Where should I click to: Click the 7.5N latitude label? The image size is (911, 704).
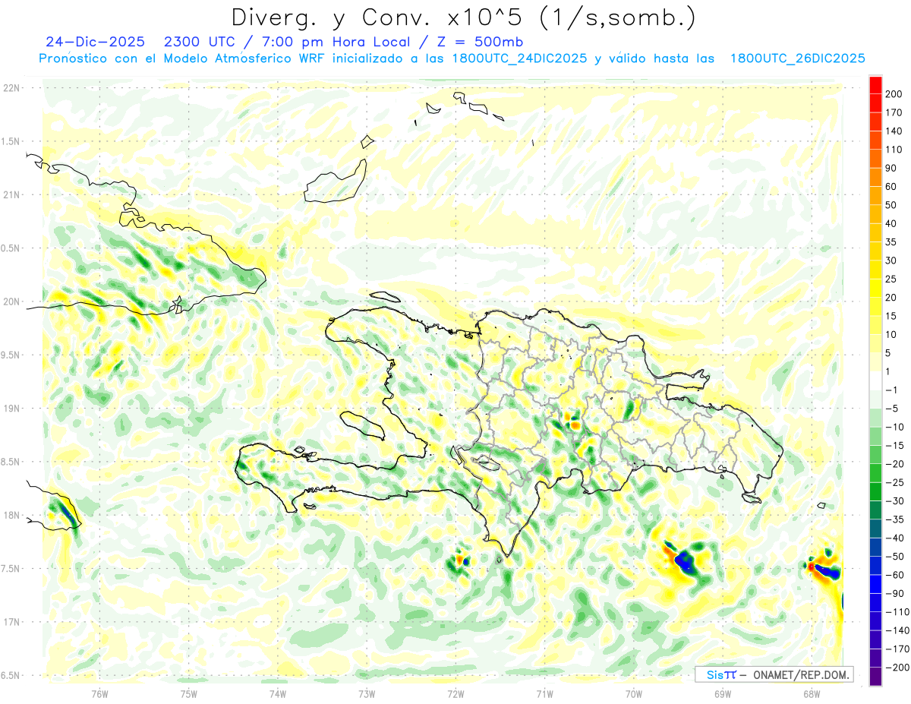click(x=9, y=569)
